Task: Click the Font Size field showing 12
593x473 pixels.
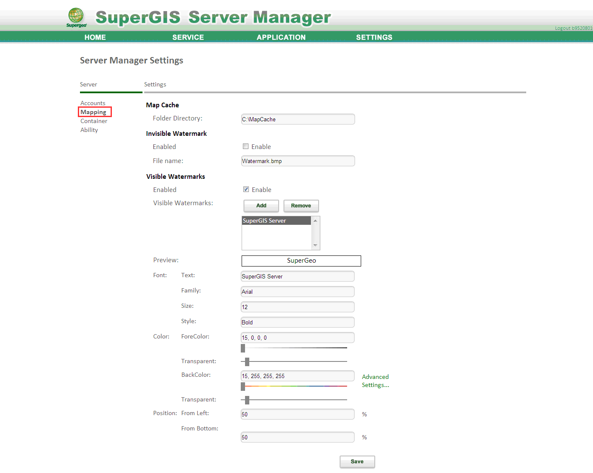Action: (x=298, y=307)
